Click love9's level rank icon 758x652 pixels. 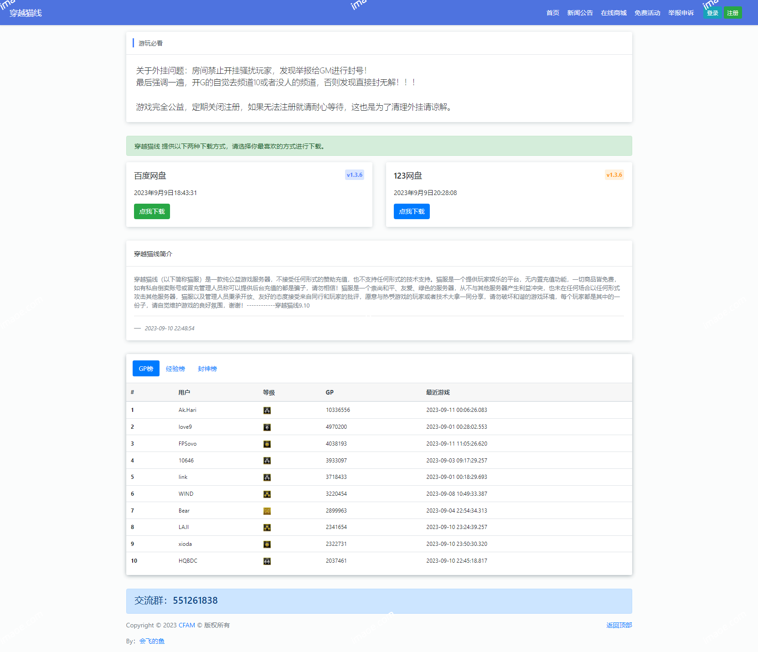coord(267,427)
